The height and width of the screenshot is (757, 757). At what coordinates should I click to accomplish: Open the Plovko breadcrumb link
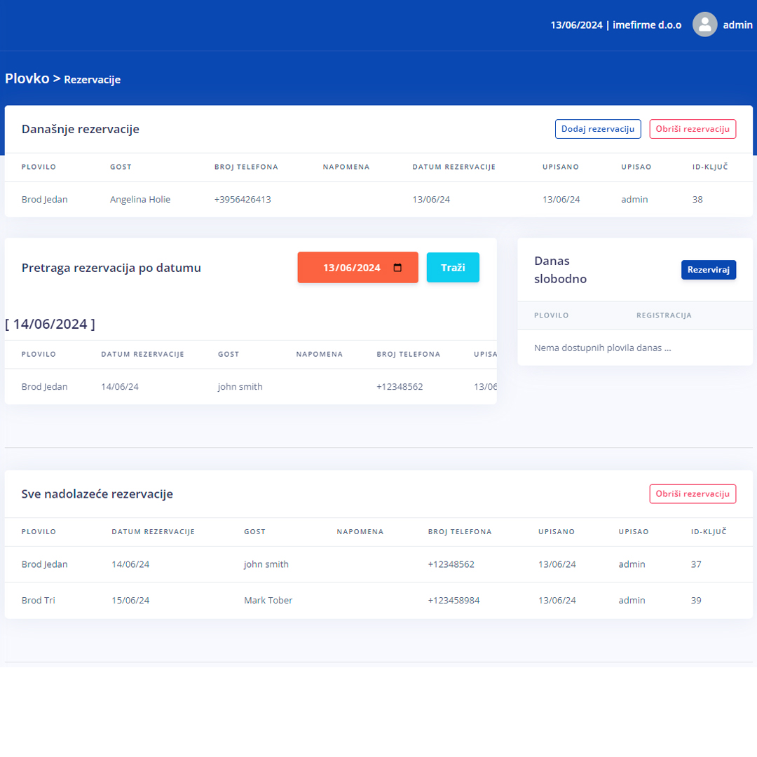[x=27, y=79]
